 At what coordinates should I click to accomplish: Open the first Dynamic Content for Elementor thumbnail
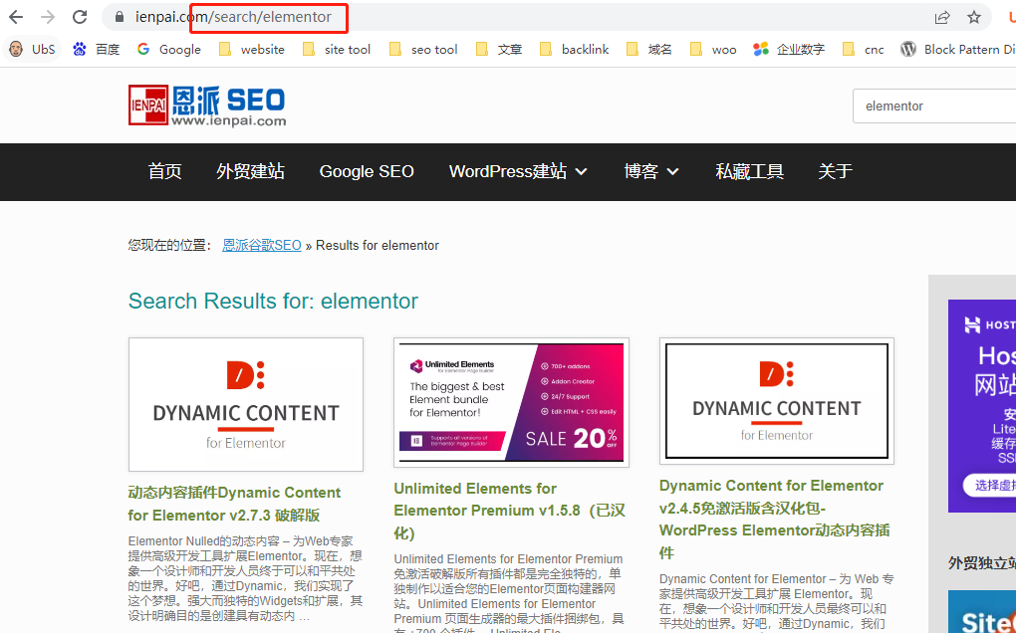(246, 404)
